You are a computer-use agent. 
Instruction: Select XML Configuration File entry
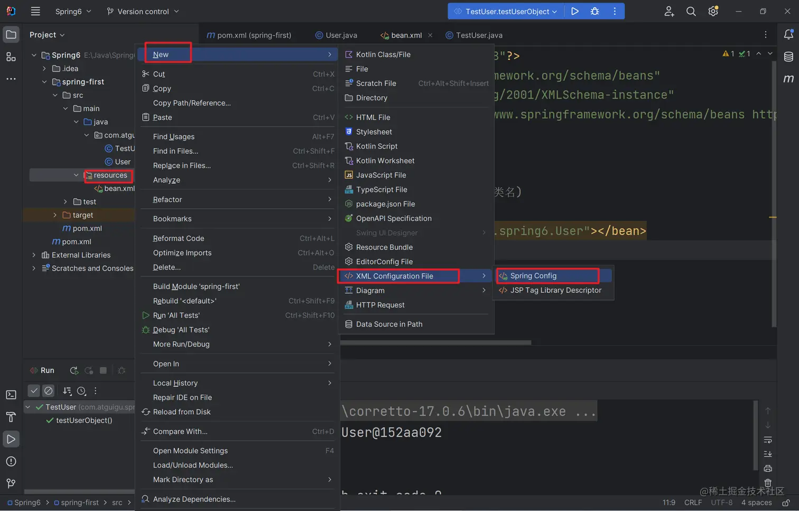click(415, 276)
